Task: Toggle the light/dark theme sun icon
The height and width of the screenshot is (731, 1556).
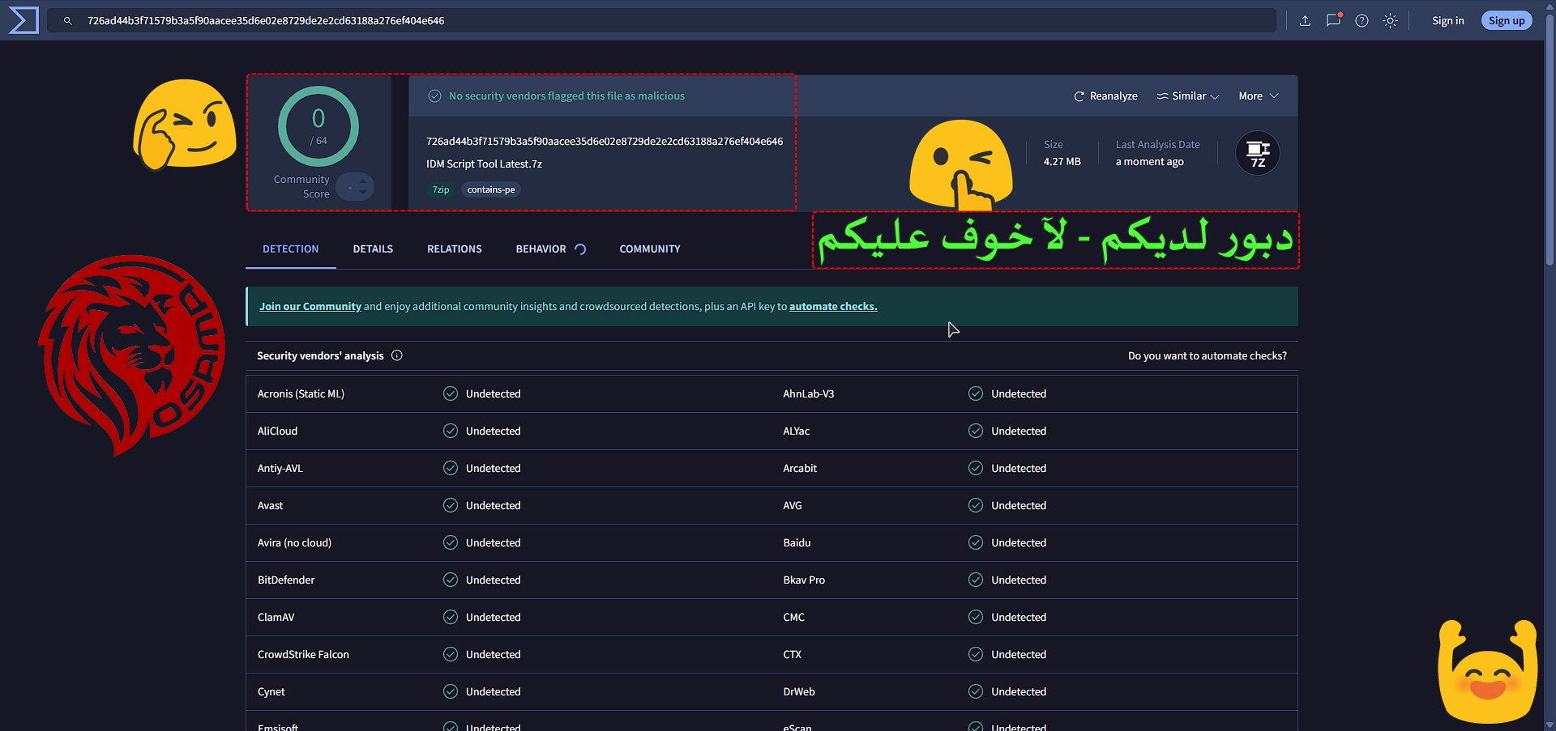Action: coord(1390,21)
